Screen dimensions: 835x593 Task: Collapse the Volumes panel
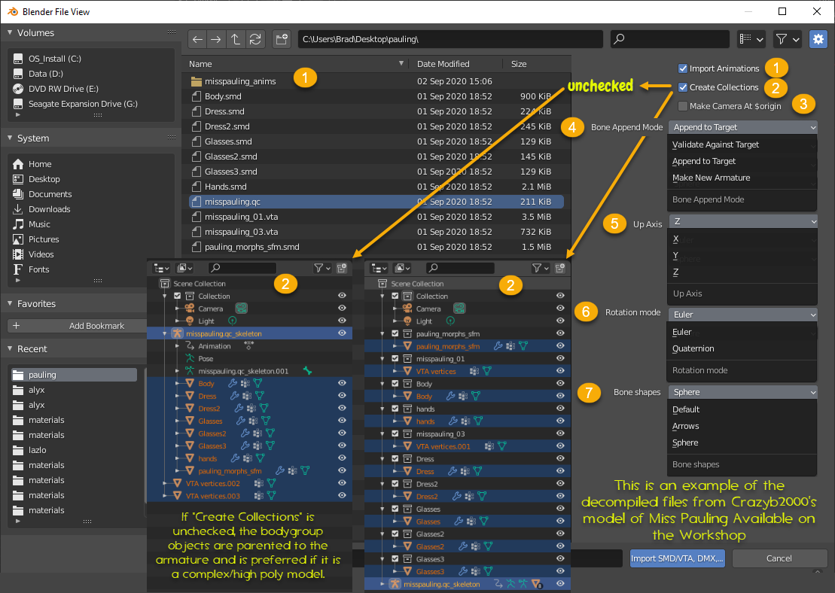click(10, 32)
